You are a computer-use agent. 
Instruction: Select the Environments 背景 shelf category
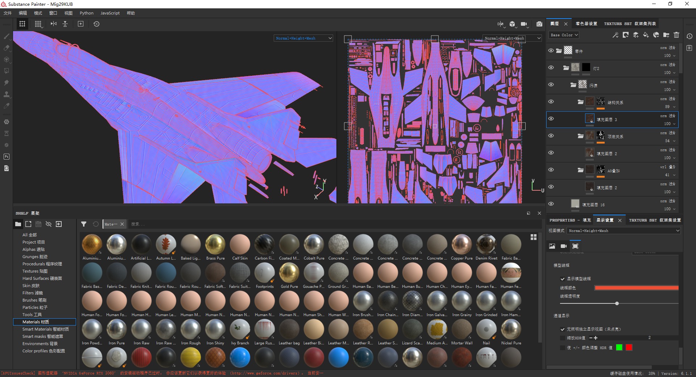click(x=40, y=344)
